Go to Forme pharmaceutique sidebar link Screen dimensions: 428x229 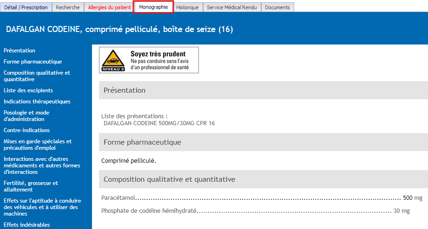33,62
